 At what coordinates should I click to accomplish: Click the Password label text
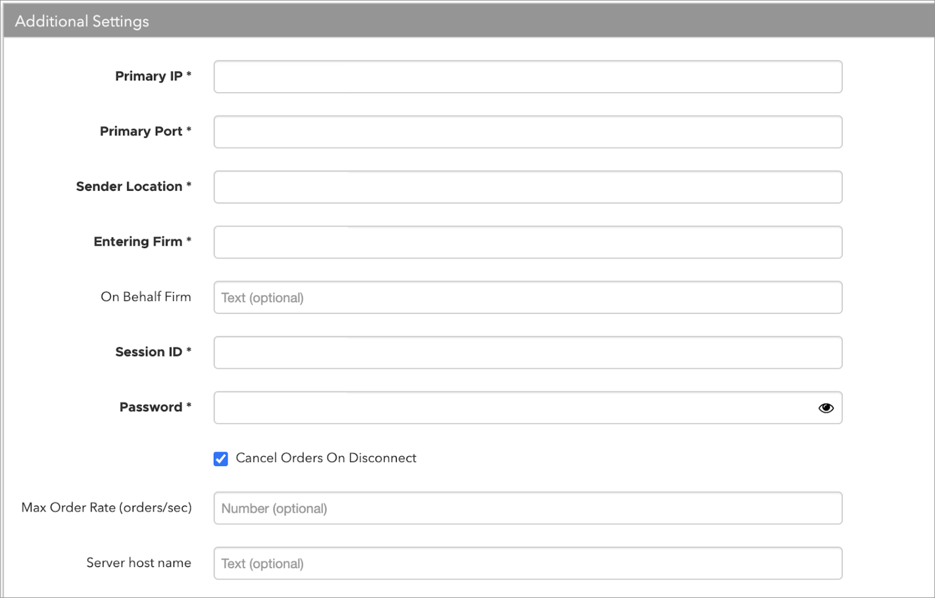pos(151,407)
